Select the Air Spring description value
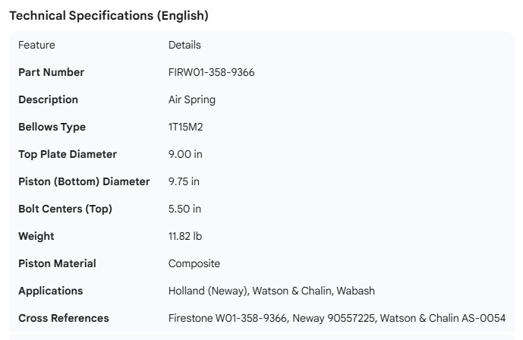523x340 pixels. coord(192,99)
